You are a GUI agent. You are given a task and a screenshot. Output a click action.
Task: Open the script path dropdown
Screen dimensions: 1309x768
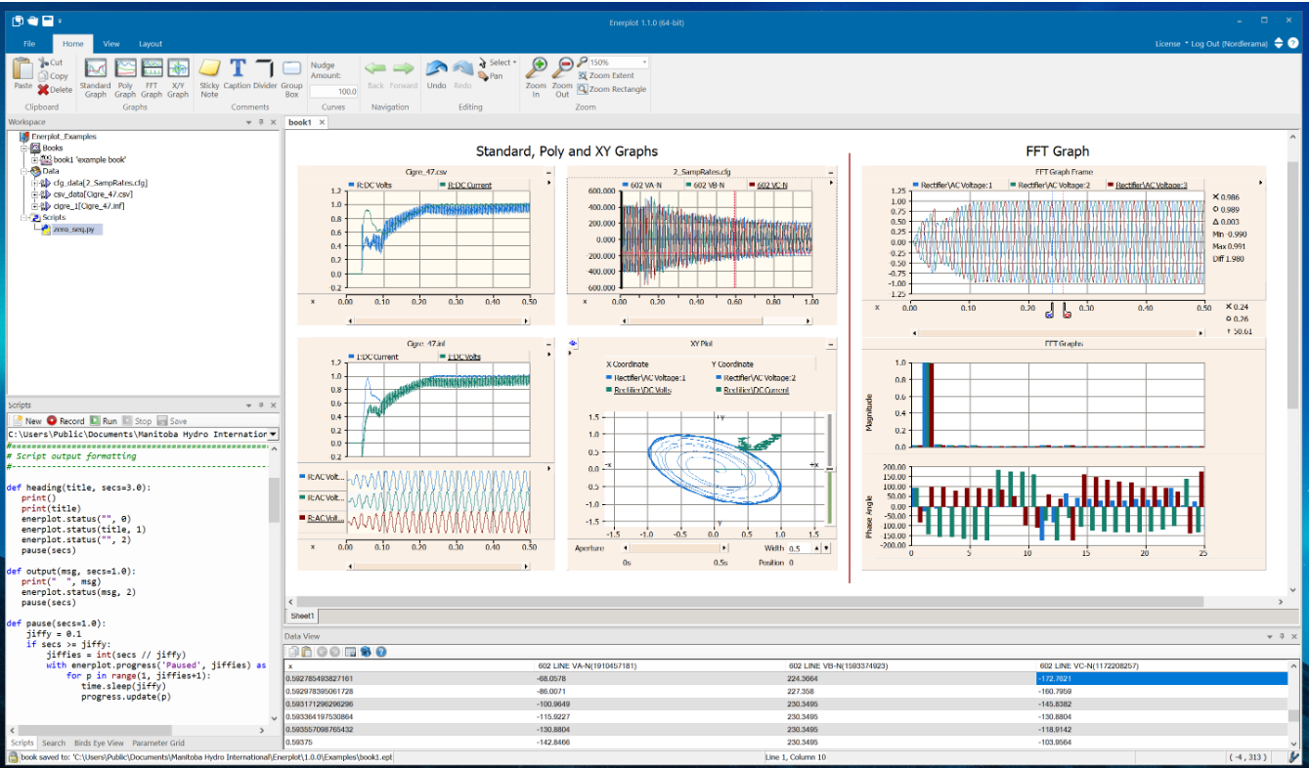[273, 434]
